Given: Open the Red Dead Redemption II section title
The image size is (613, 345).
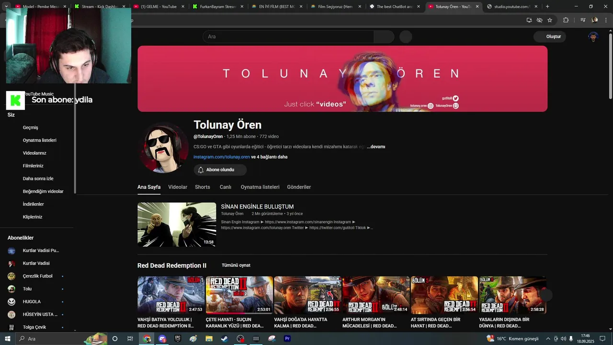Looking at the screenshot, I should (x=172, y=265).
